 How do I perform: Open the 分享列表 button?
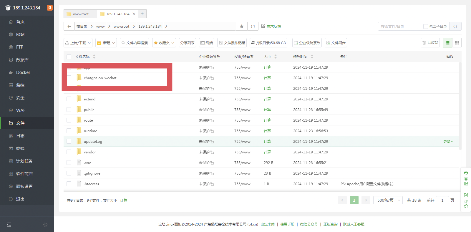click(x=188, y=43)
